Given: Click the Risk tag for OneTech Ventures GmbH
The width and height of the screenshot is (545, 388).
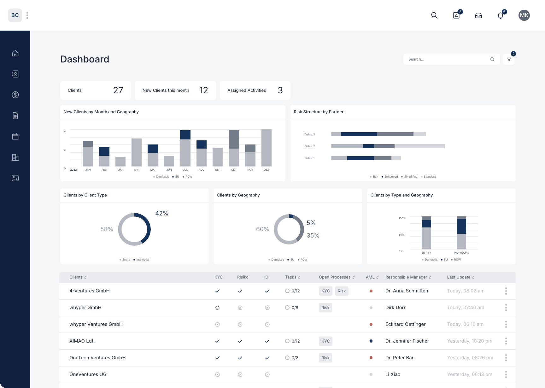Looking at the screenshot, I should coord(325,358).
